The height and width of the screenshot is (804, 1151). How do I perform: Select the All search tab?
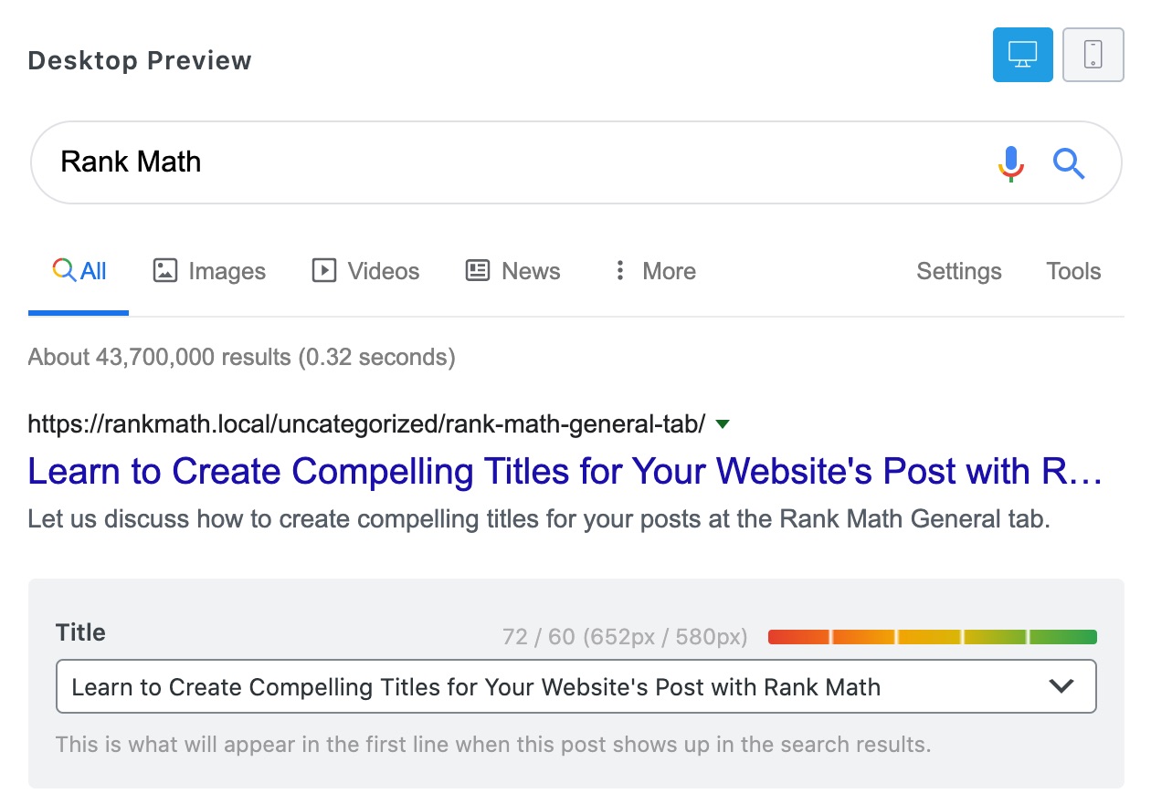79,271
